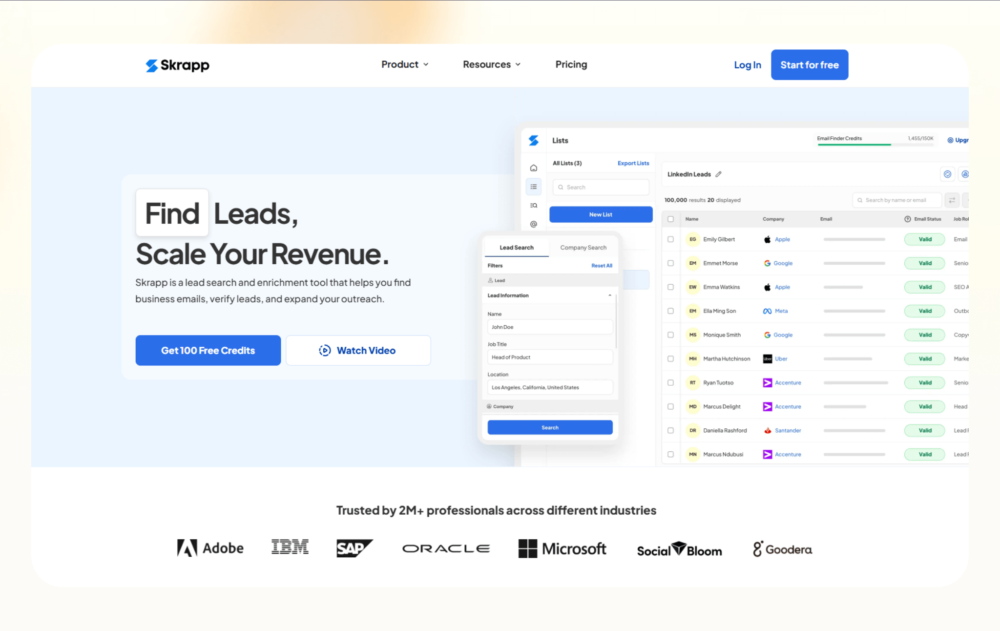This screenshot has height=631, width=1000.
Task: Open the Pricing menu item
Action: (x=571, y=64)
